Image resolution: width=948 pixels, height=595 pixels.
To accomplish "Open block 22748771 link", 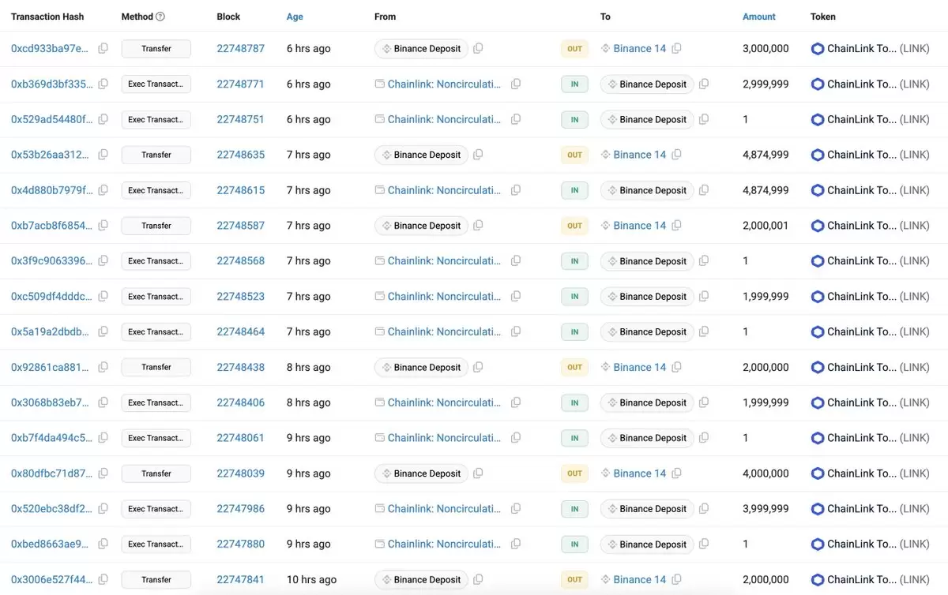I will (241, 84).
